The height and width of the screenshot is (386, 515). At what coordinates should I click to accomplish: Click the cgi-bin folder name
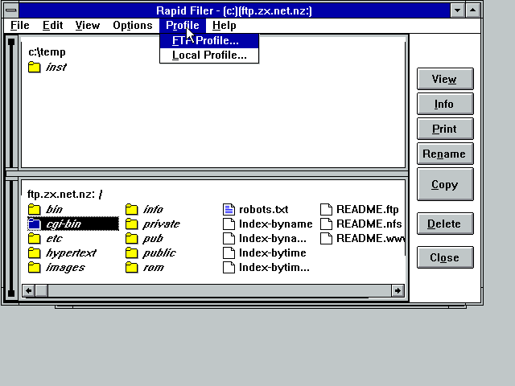coord(64,224)
